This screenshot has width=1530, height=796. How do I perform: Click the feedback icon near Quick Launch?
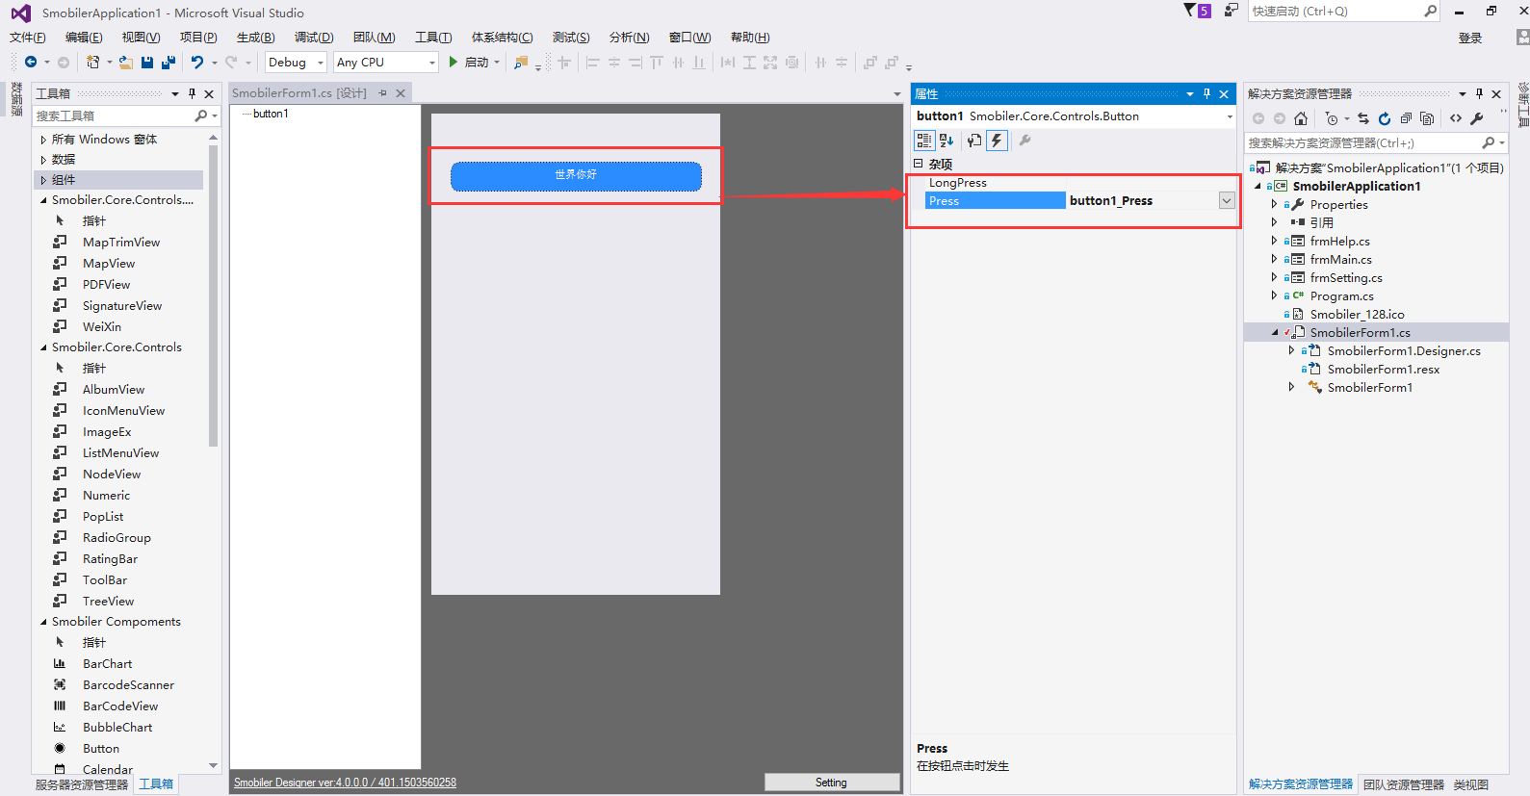[x=1232, y=11]
